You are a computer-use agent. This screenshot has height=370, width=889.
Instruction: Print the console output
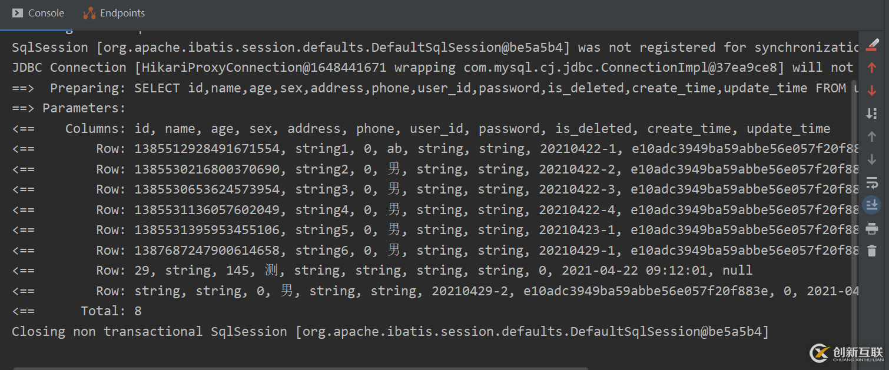[872, 228]
